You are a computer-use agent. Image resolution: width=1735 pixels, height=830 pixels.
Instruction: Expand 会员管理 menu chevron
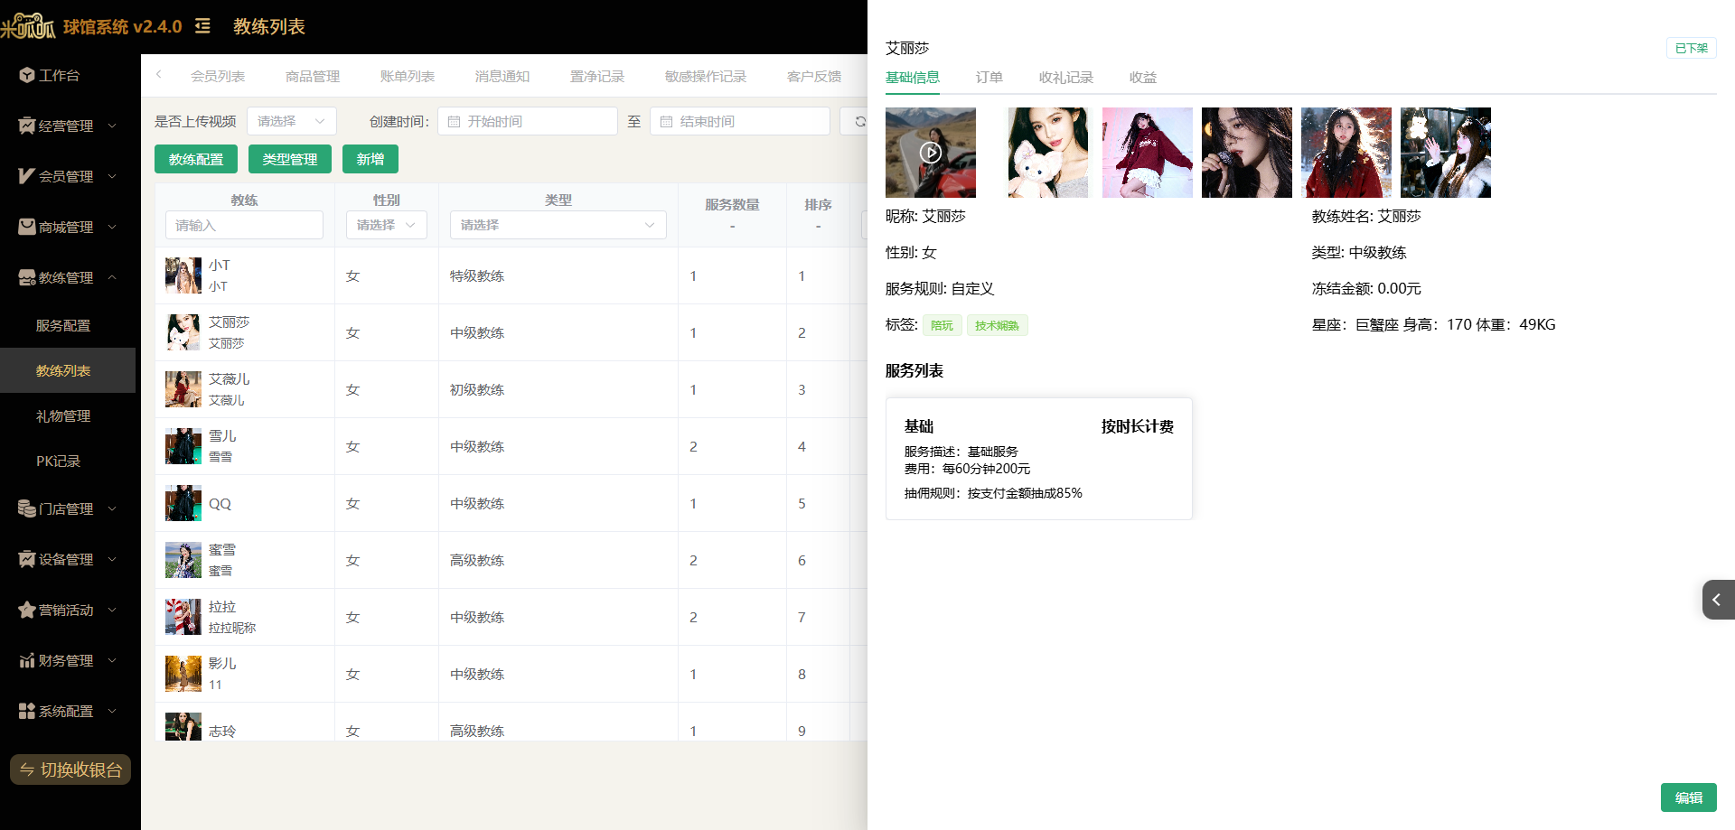(x=112, y=176)
